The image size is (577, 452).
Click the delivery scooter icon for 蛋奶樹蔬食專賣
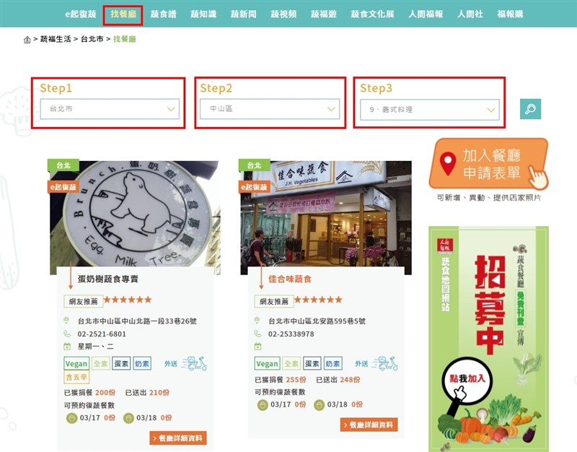point(194,364)
